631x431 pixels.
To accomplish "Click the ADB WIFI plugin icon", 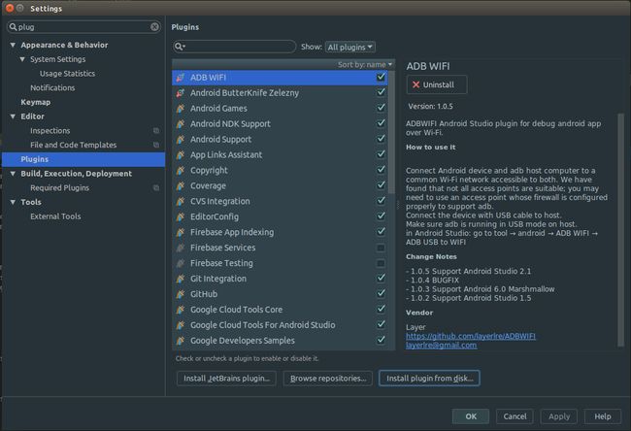I will [181, 78].
